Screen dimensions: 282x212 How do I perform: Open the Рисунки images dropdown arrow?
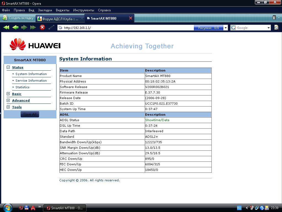click(226, 28)
